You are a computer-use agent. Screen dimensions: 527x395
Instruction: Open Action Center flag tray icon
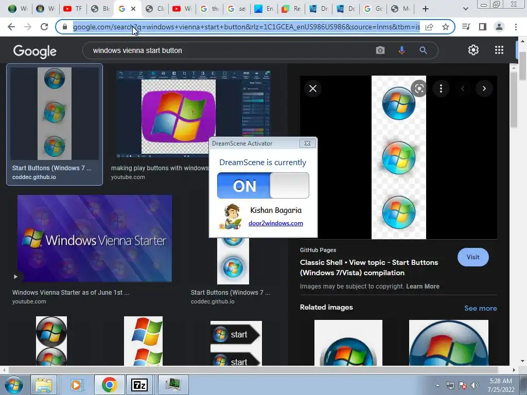pyautogui.click(x=463, y=385)
